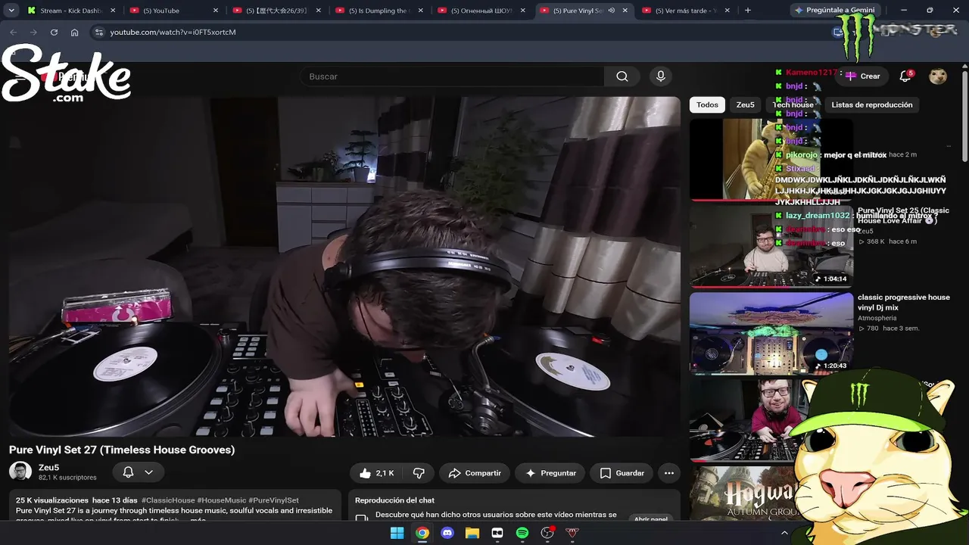Like the video with the thumbs-up button
This screenshot has width=969, height=545.
[x=377, y=473]
